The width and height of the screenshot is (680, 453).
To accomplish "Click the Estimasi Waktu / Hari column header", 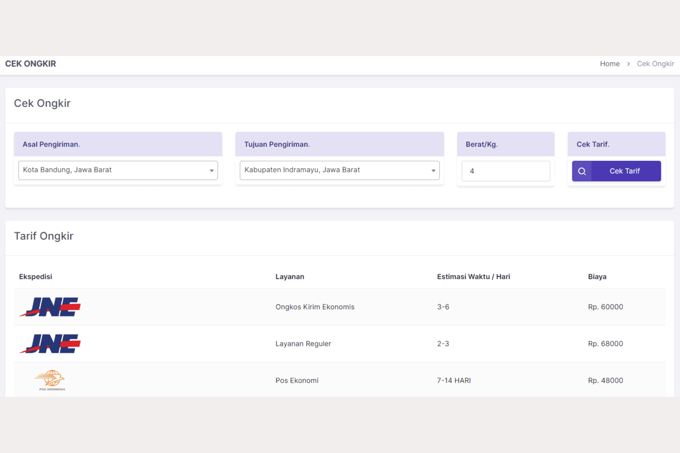I will [x=473, y=277].
